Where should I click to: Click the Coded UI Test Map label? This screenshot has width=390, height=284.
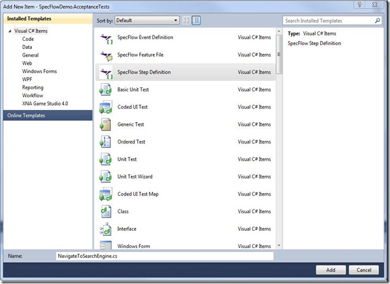coord(138,194)
